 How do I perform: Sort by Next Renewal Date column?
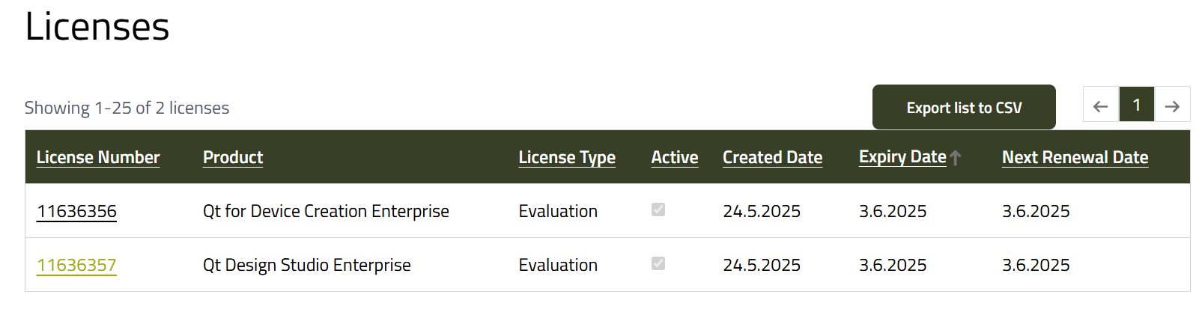click(1075, 157)
